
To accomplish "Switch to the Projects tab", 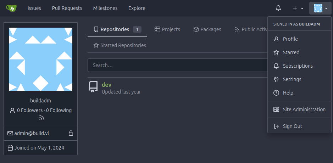I will coord(167,29).
